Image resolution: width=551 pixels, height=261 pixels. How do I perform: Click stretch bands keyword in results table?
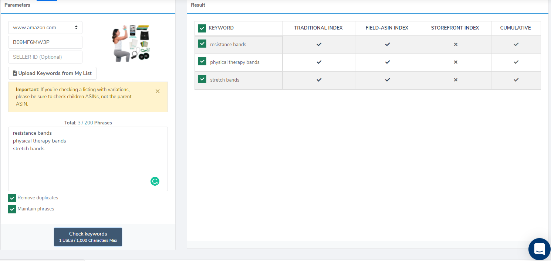click(x=225, y=80)
